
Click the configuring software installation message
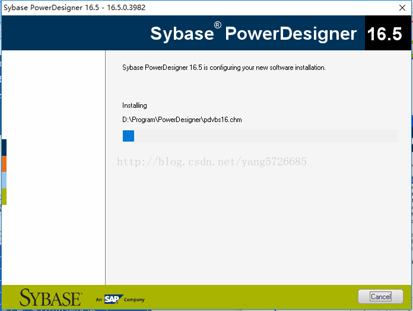(224, 68)
